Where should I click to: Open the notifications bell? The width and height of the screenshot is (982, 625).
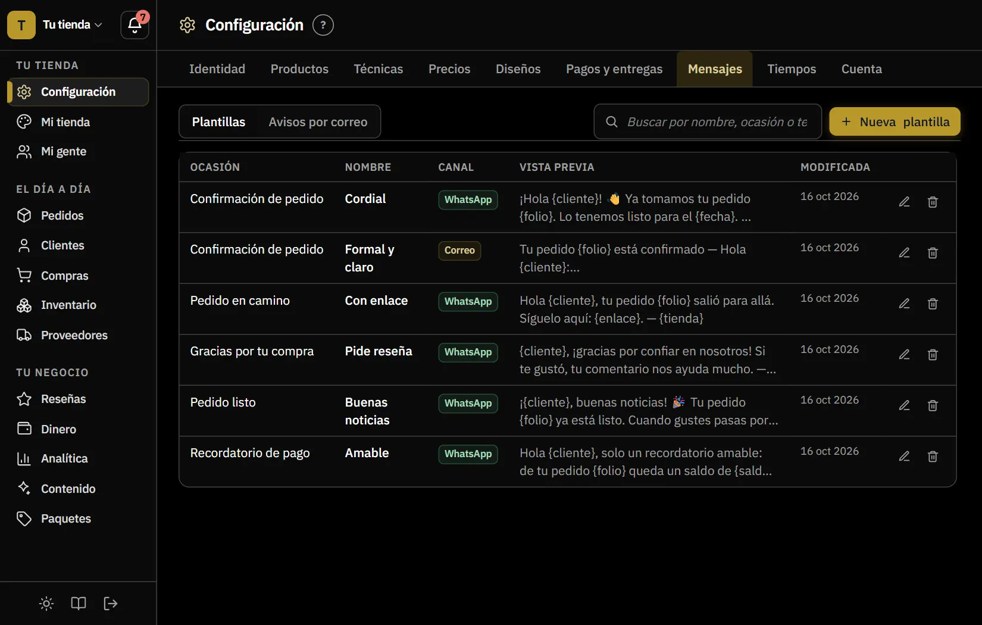click(x=135, y=25)
